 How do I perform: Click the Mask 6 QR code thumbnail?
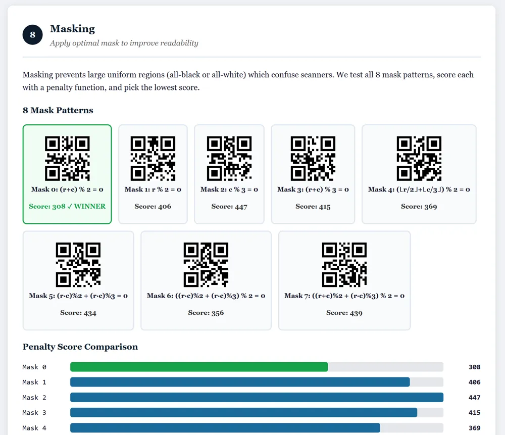click(x=206, y=265)
